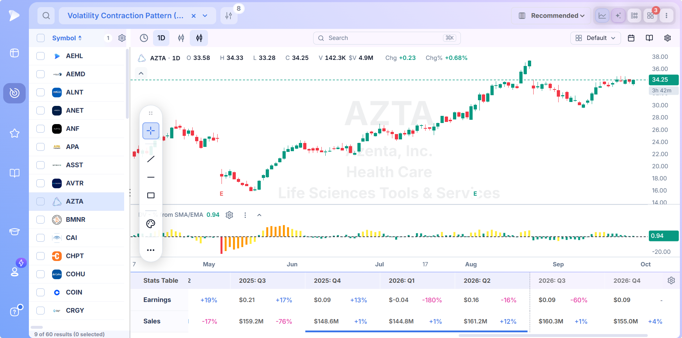Sort by the Symbol column header
This screenshot has width=682, height=338.
pyautogui.click(x=67, y=38)
